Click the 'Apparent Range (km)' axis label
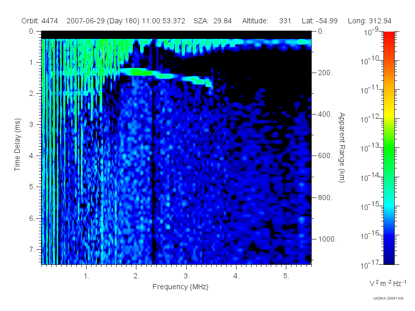 coord(342,148)
